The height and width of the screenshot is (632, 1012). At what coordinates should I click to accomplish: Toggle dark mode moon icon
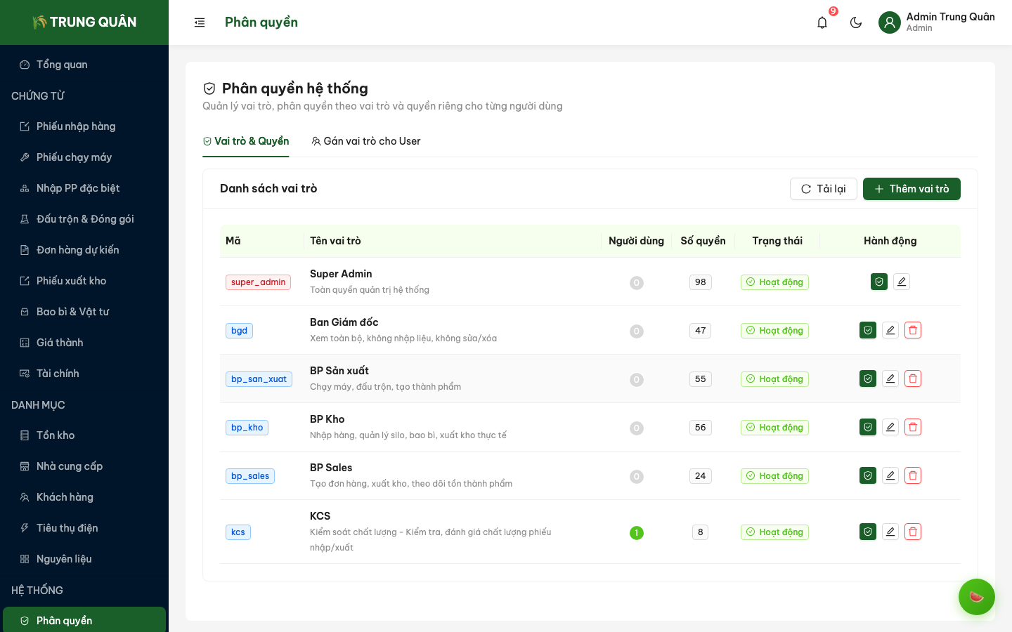point(856,22)
